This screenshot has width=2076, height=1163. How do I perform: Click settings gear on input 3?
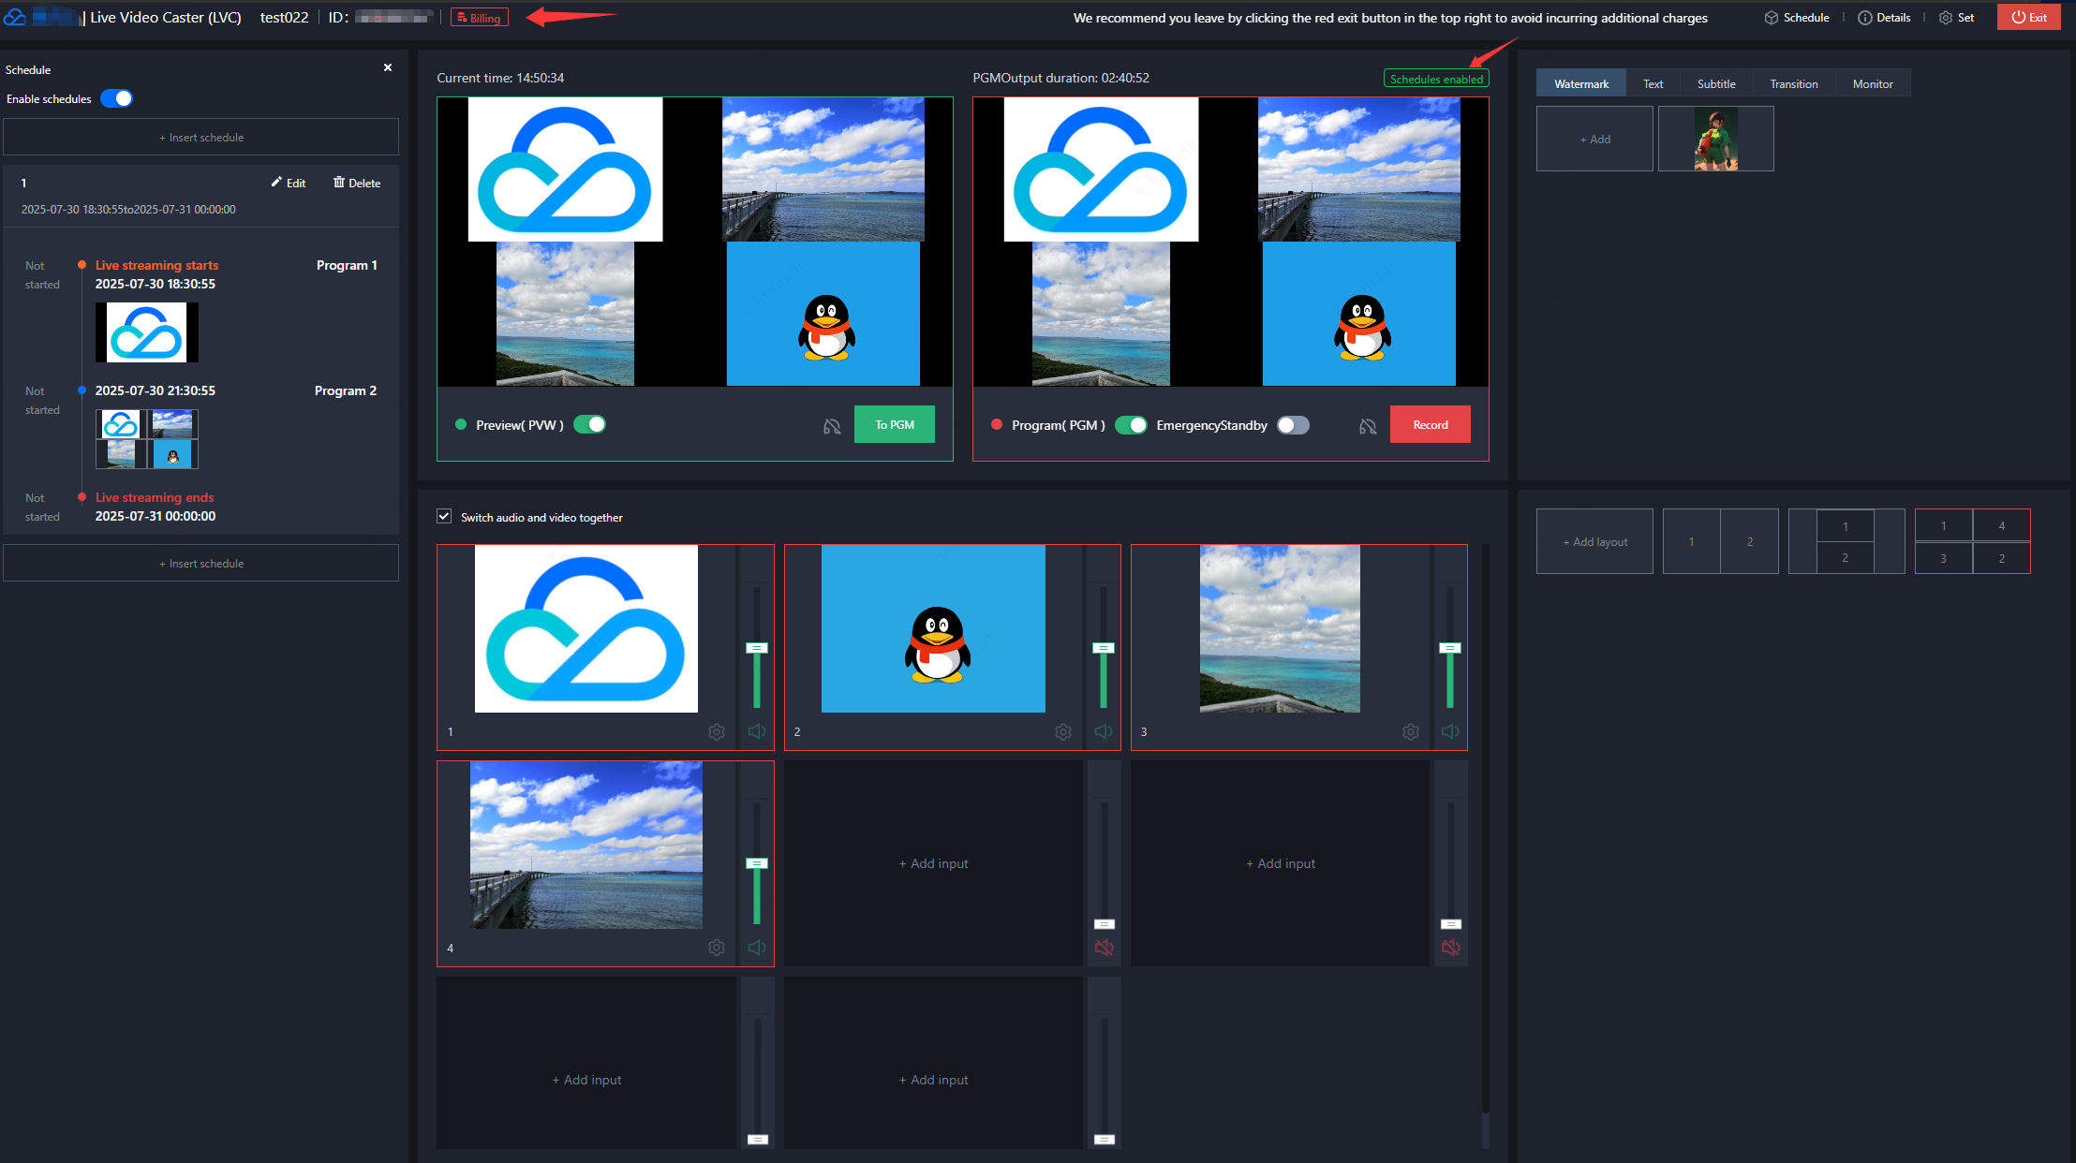pos(1410,732)
